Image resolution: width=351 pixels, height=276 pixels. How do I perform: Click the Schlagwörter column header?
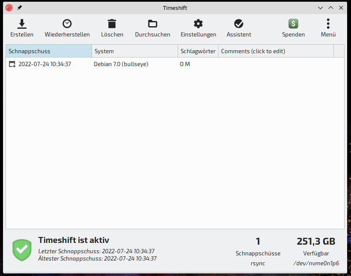tap(198, 51)
